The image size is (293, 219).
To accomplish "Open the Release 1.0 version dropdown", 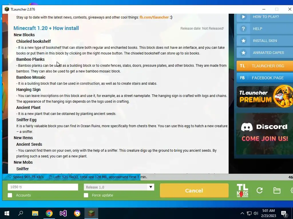I will coord(119,187).
